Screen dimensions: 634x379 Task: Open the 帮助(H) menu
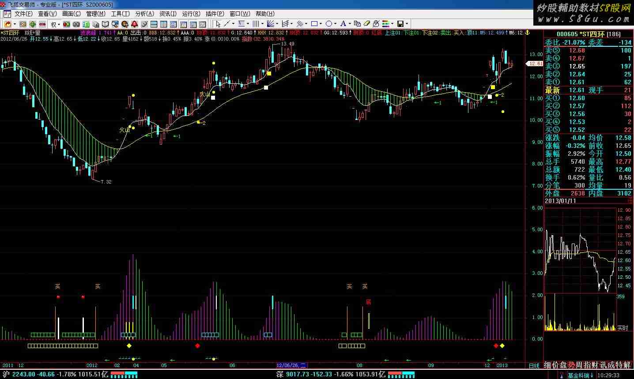click(265, 14)
